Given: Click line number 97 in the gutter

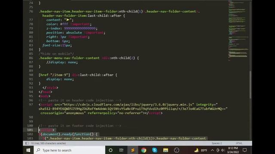Looking at the screenshot, I should (x=31, y=104).
